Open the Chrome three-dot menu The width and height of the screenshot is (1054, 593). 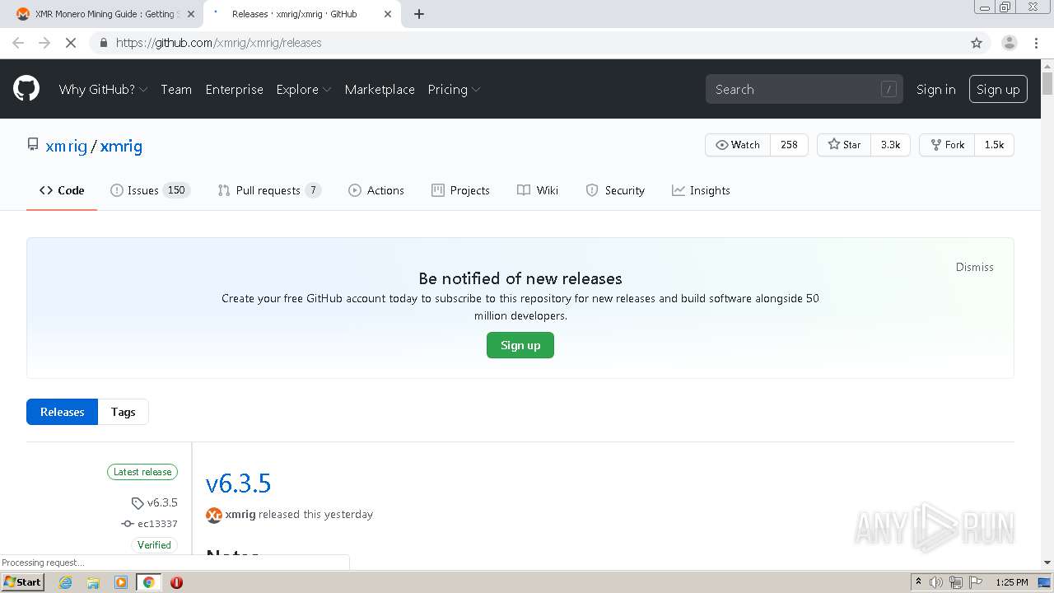1036,43
